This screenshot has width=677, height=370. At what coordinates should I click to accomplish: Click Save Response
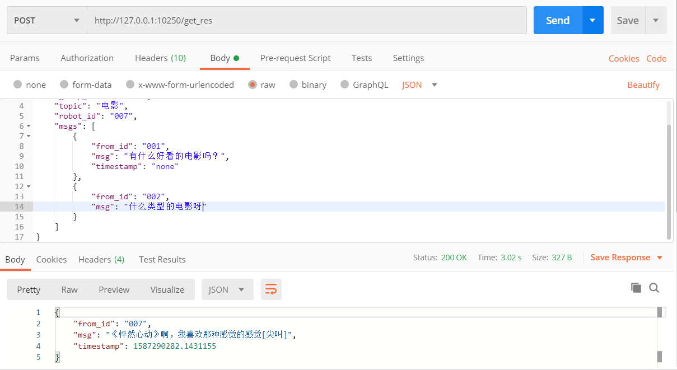click(x=620, y=257)
